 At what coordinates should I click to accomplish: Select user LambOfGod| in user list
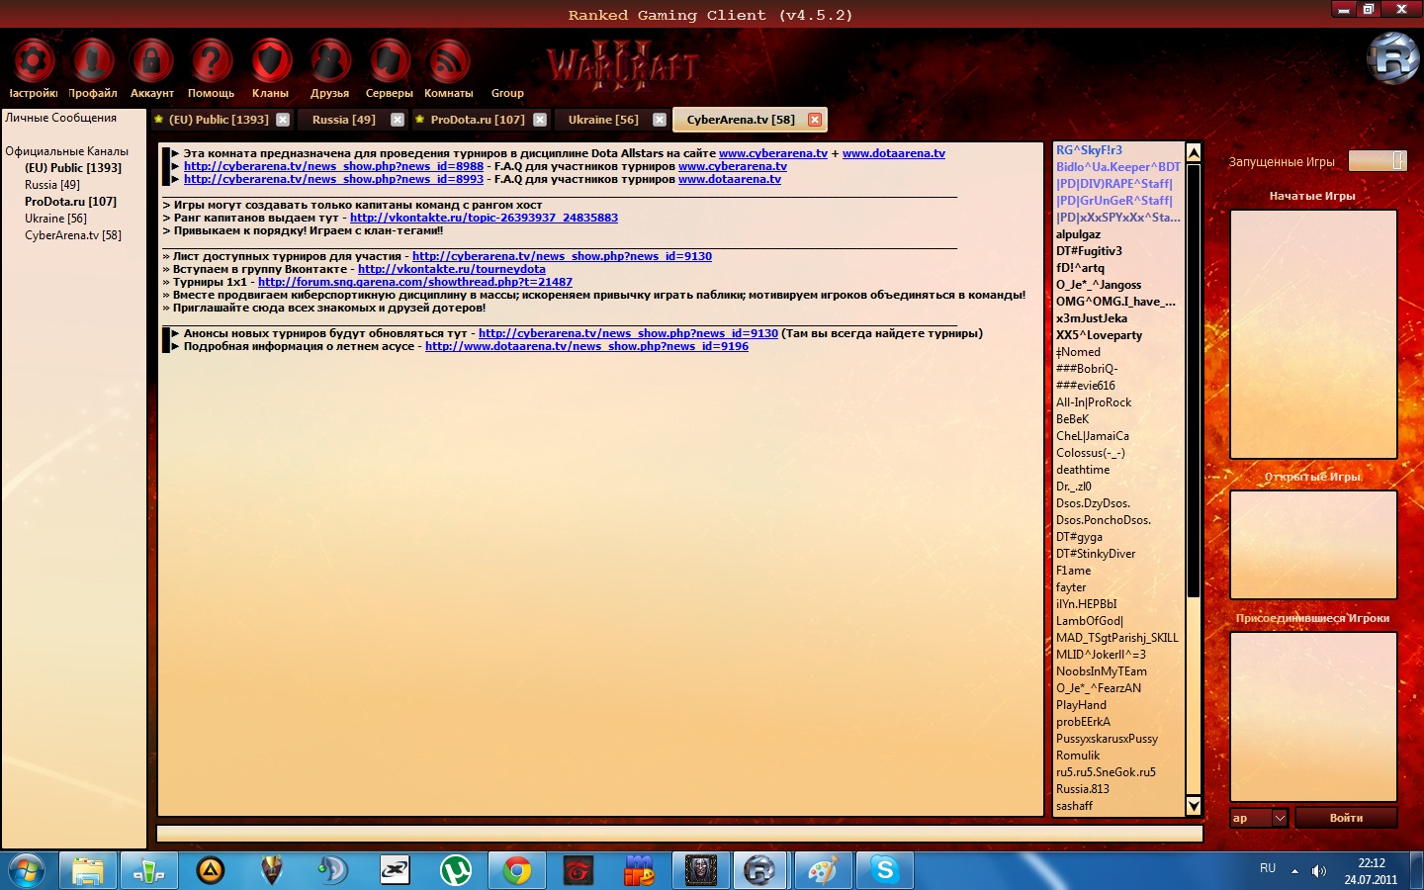pyautogui.click(x=1090, y=621)
